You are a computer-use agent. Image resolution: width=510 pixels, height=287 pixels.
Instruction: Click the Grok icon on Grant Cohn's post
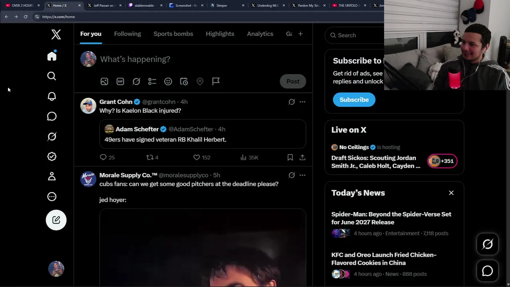coord(292,102)
